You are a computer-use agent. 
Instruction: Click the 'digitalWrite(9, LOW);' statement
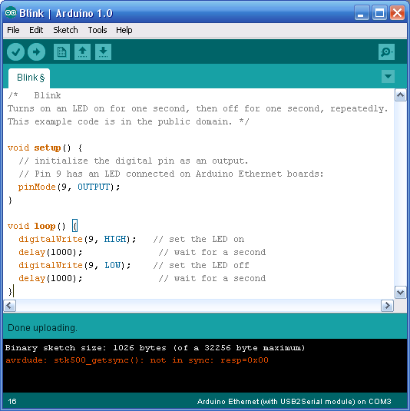[x=74, y=266]
